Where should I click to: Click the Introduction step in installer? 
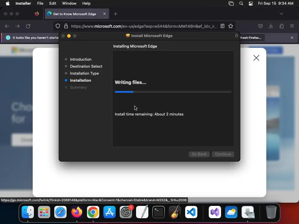click(x=81, y=59)
